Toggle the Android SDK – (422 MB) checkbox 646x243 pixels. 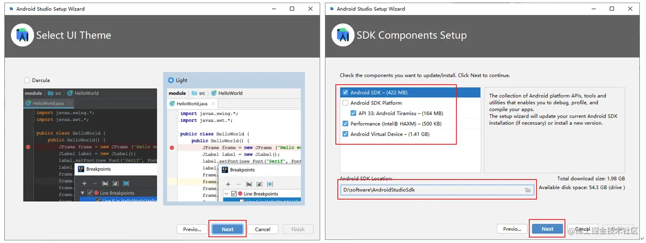click(346, 92)
